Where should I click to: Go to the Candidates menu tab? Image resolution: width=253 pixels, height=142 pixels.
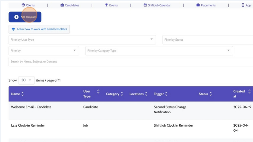72,5
